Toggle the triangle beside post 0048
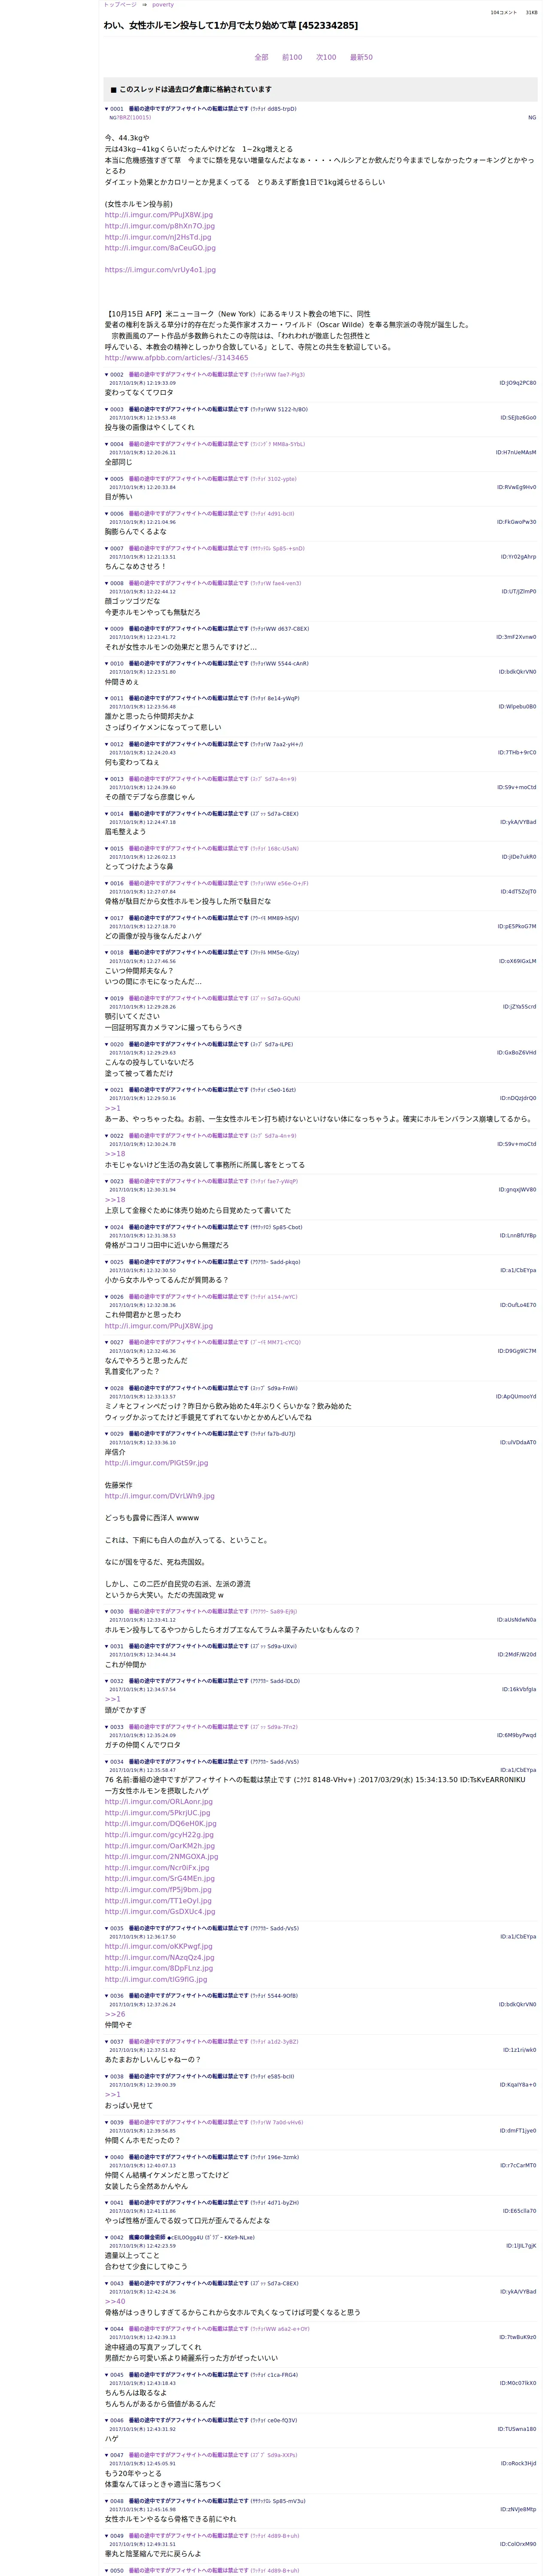This screenshot has height=2576, width=551. coord(107,2501)
